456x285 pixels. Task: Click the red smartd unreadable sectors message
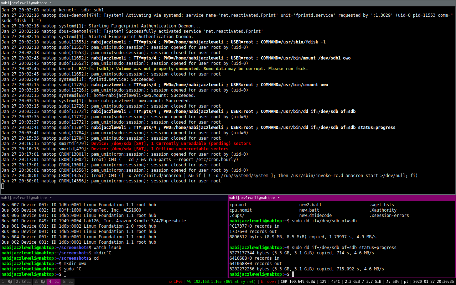171,144
